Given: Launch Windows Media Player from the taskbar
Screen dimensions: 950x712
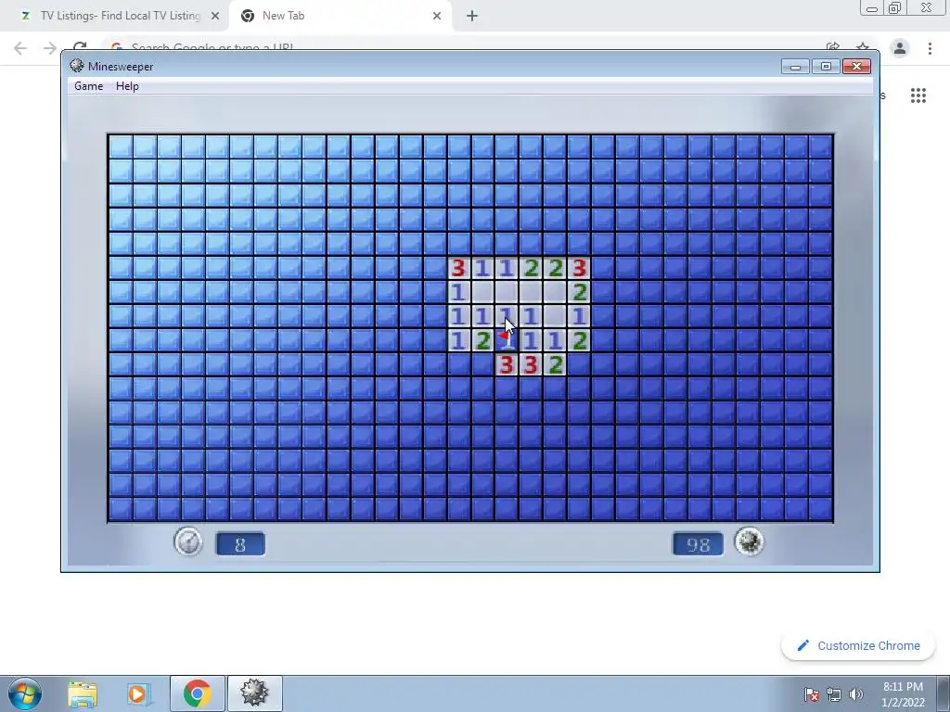Looking at the screenshot, I should pos(139,693).
